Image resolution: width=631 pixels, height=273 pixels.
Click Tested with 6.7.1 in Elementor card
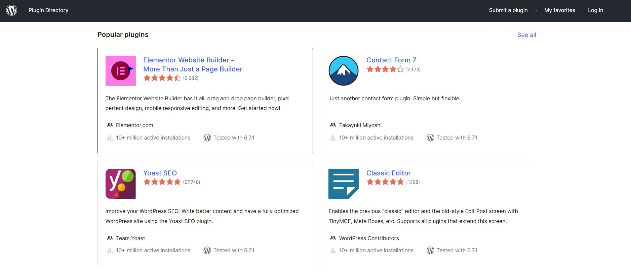234,138
